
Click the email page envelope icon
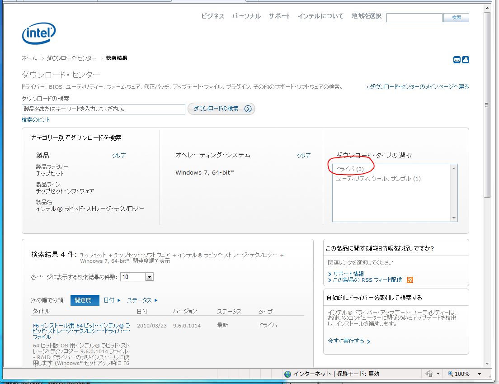pos(457,60)
